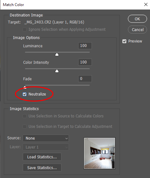The width and height of the screenshot is (150, 178).
Task: Uncheck the Neutralize checkbox
Action: [x=24, y=94]
